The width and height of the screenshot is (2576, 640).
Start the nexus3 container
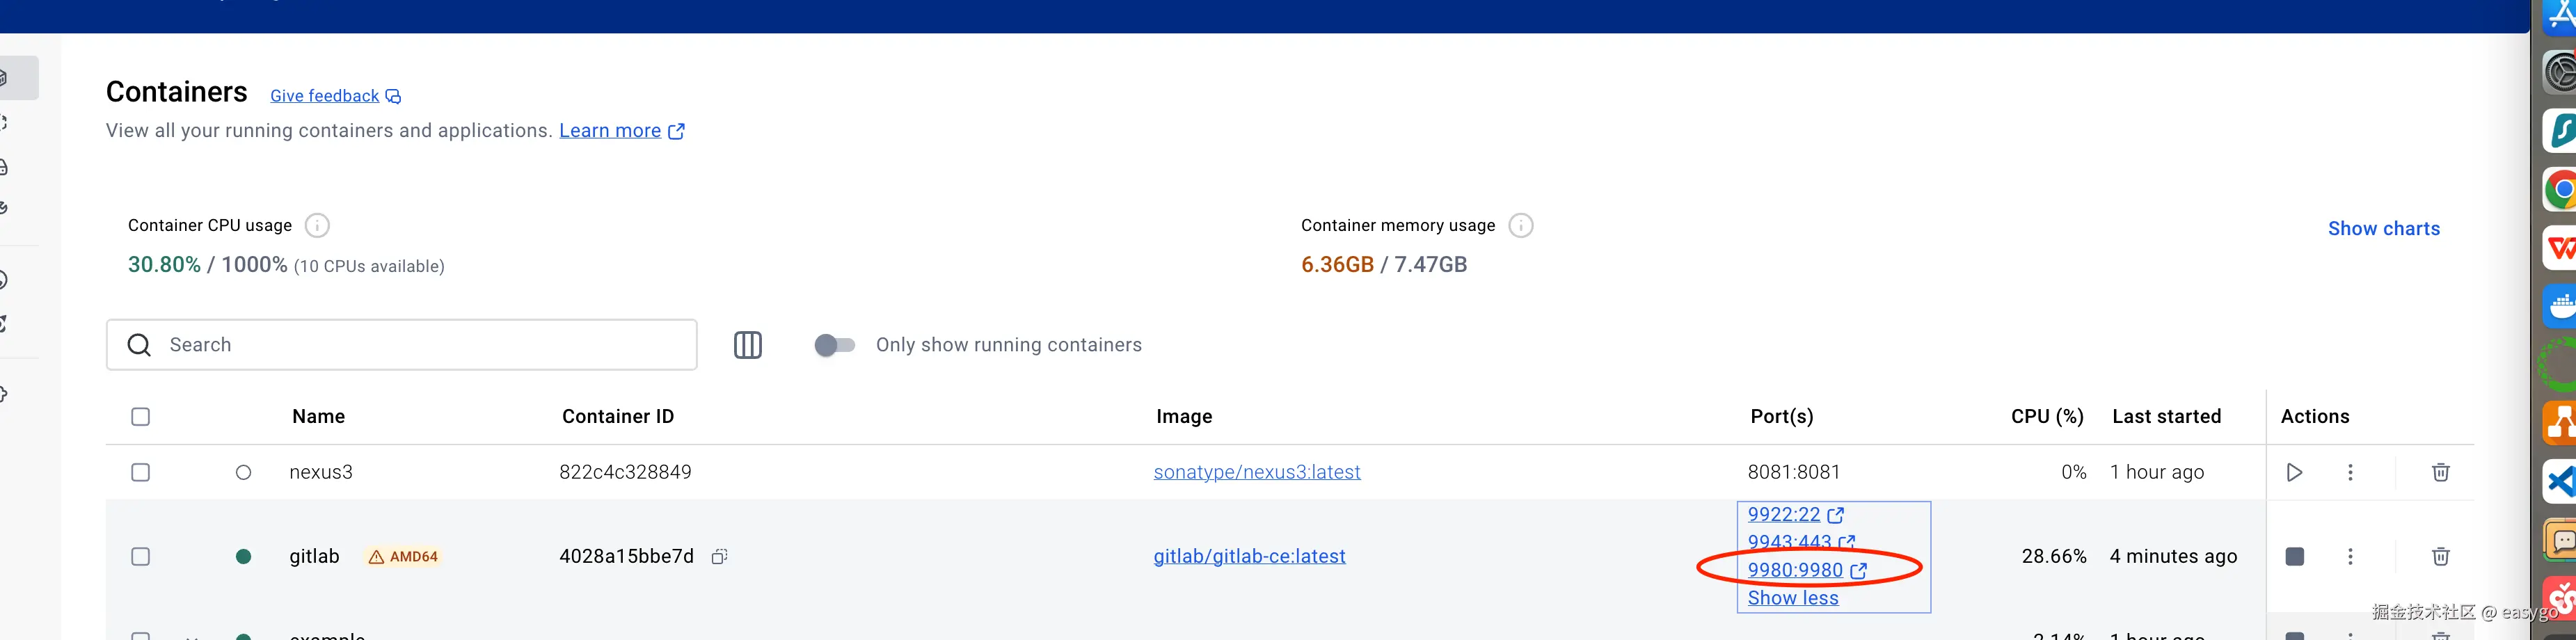pos(2294,472)
